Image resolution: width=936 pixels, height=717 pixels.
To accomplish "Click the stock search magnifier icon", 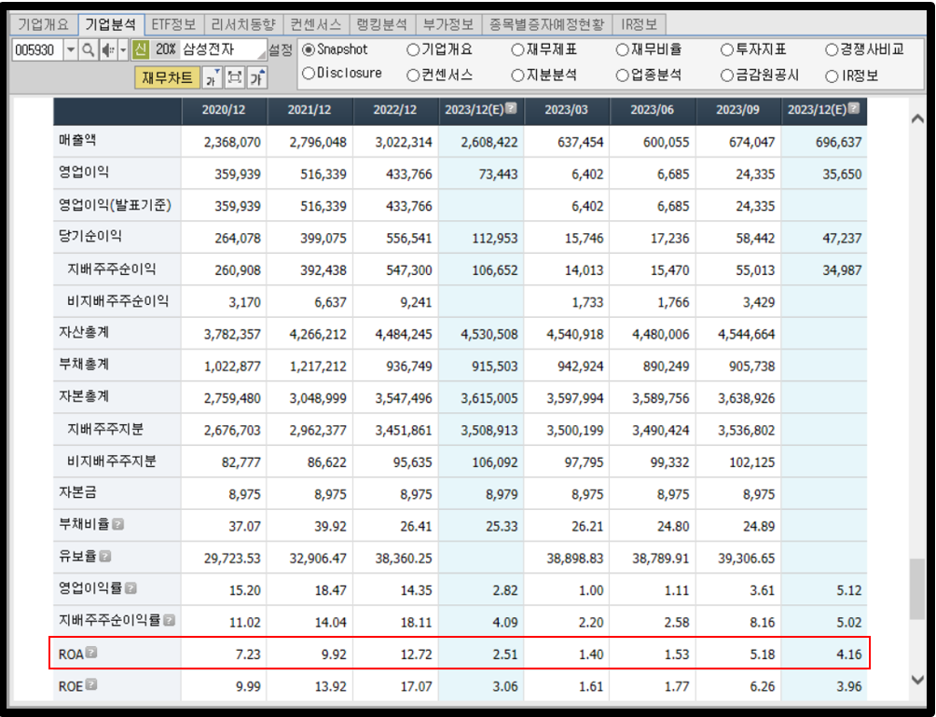I will (x=88, y=49).
